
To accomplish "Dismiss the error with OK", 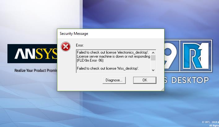I will pos(145,80).
